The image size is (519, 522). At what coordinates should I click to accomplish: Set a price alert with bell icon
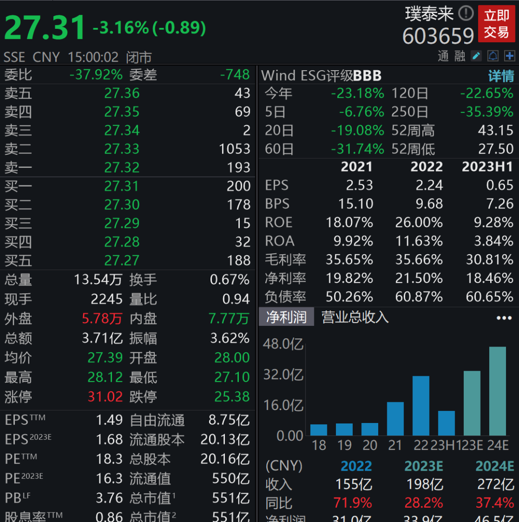point(493,56)
